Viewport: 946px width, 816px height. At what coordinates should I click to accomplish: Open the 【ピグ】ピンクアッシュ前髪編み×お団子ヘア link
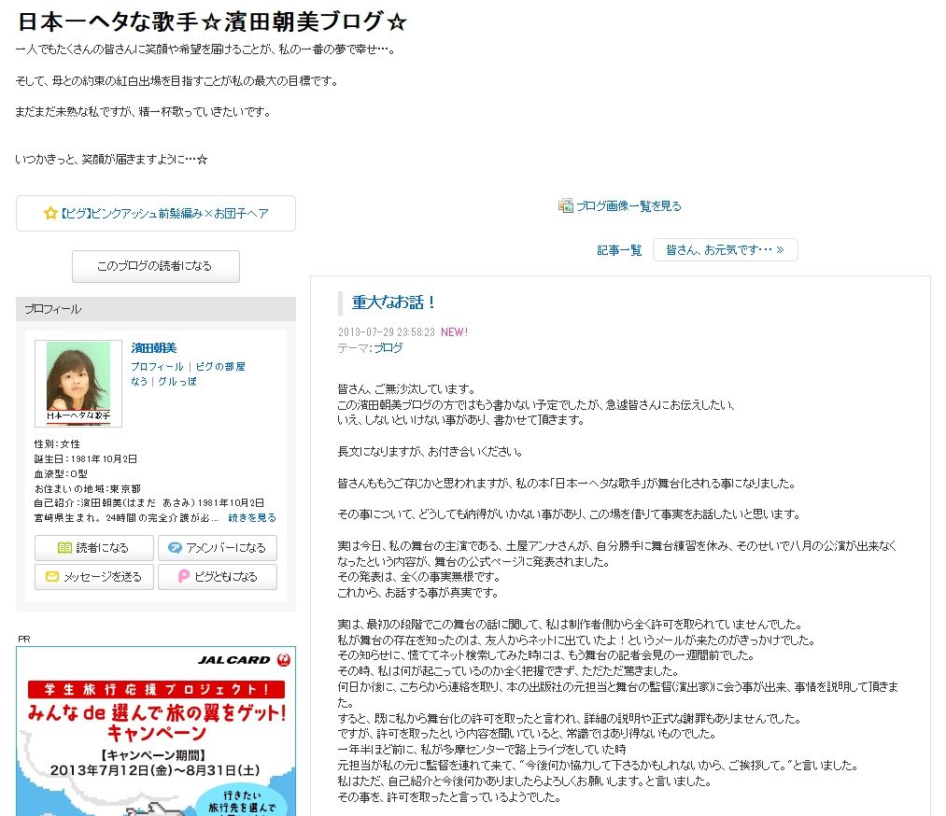(164, 214)
